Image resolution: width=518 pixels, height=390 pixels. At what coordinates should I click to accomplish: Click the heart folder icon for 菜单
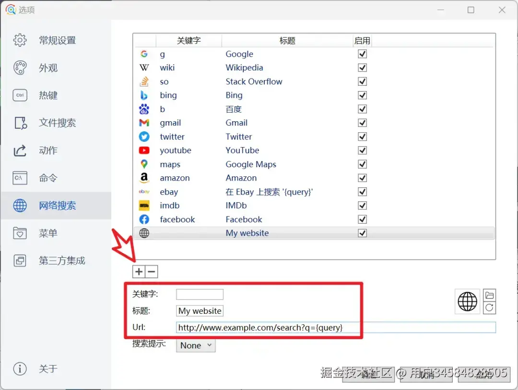(20, 233)
